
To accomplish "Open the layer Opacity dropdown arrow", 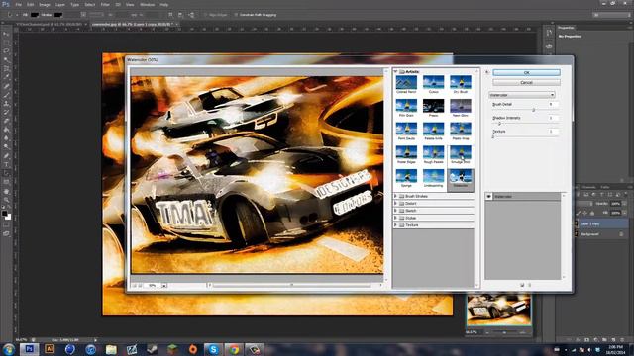I will pyautogui.click(x=624, y=204).
